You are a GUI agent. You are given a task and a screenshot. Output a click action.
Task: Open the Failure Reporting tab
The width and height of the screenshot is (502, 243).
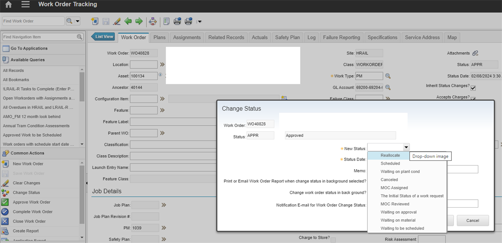coord(341,37)
